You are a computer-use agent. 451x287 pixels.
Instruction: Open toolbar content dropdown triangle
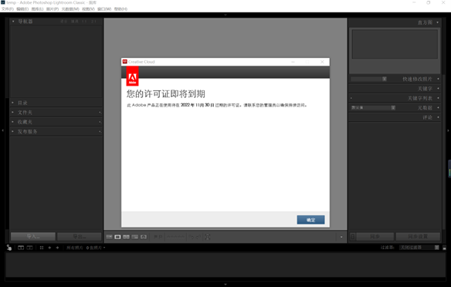coord(341,237)
